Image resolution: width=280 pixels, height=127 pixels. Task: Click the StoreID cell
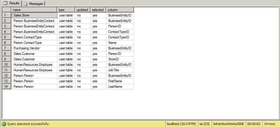120,59
